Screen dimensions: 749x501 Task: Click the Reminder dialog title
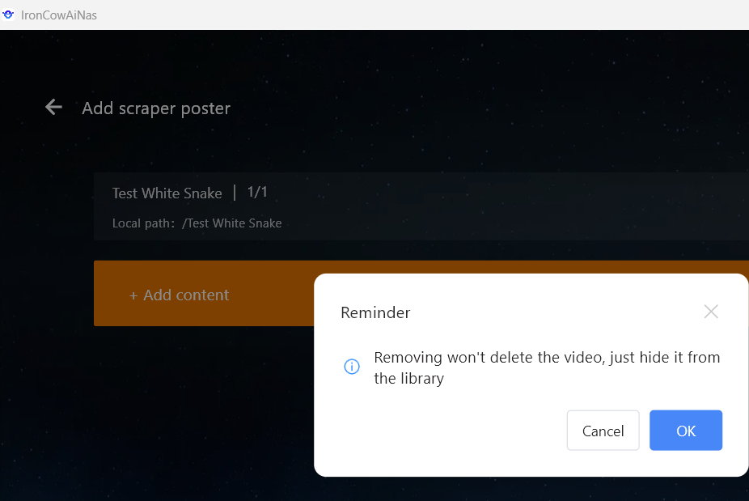(x=375, y=312)
